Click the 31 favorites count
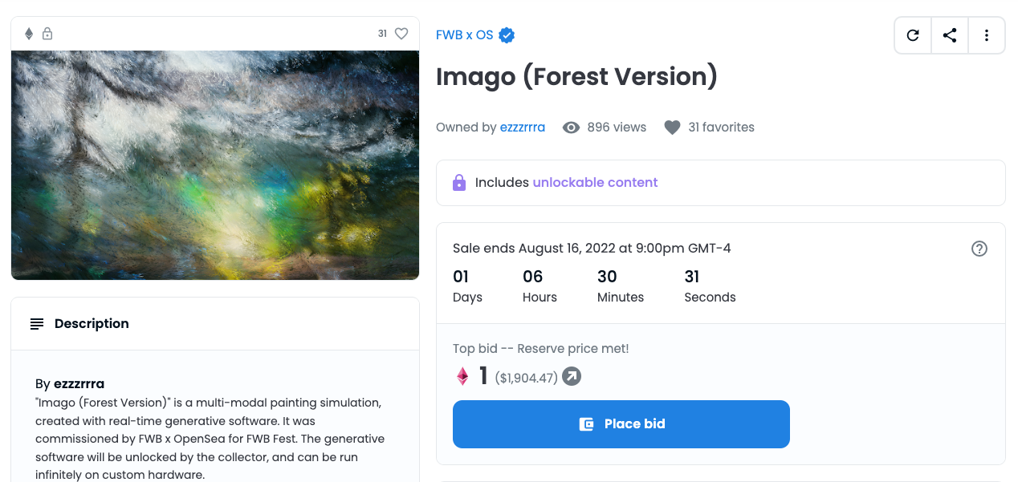Image resolution: width=1018 pixels, height=482 pixels. coord(721,128)
